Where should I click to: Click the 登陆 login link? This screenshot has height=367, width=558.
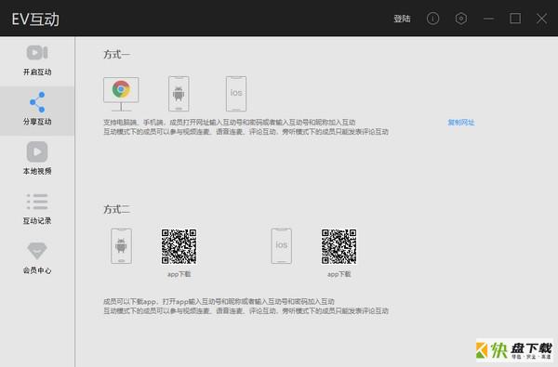pyautogui.click(x=402, y=19)
